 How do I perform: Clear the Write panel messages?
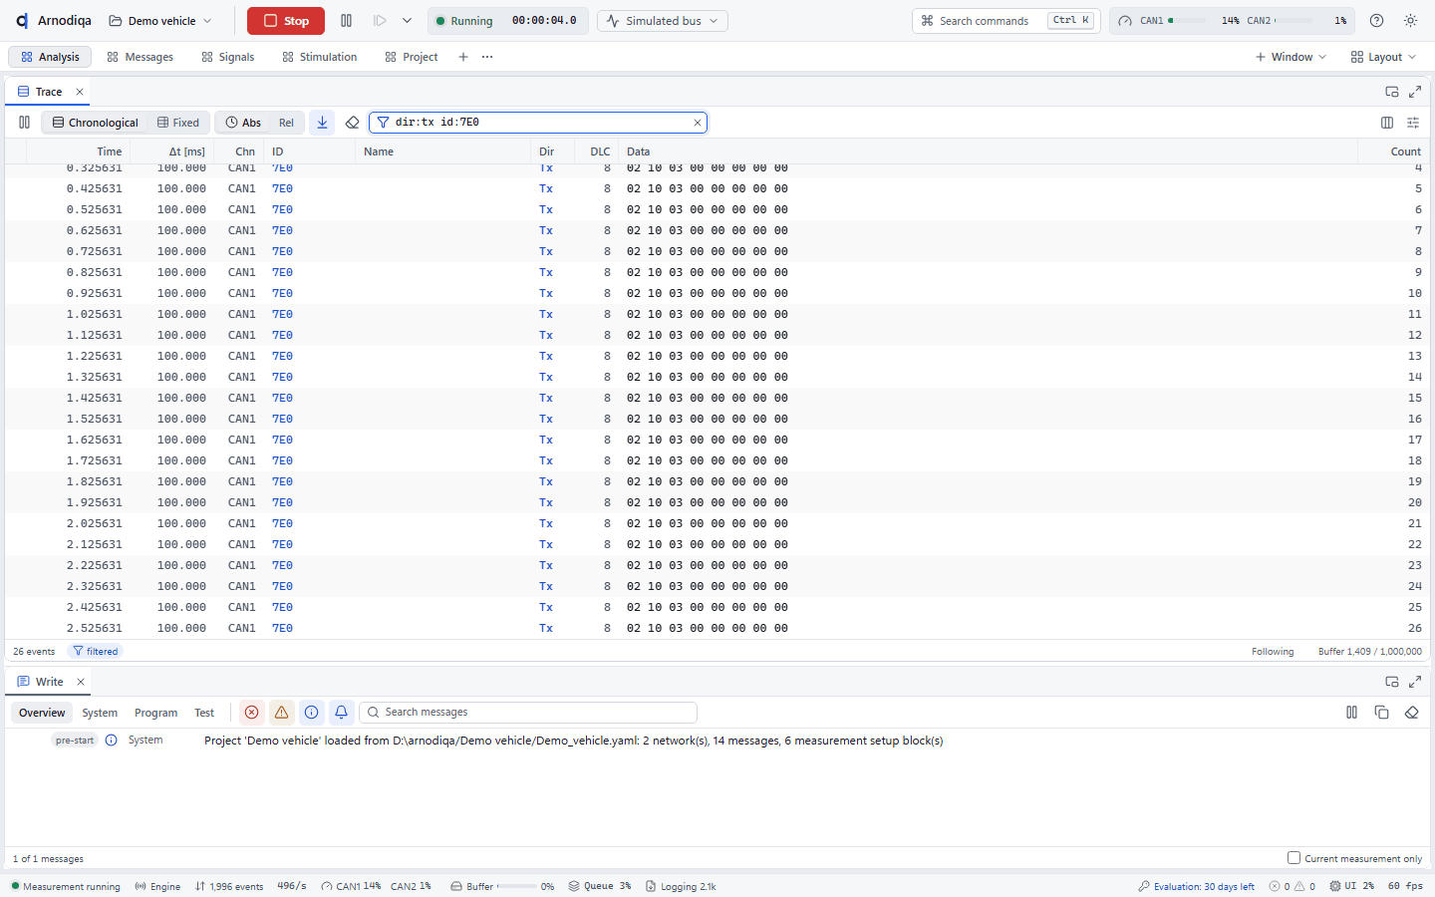point(1411,713)
